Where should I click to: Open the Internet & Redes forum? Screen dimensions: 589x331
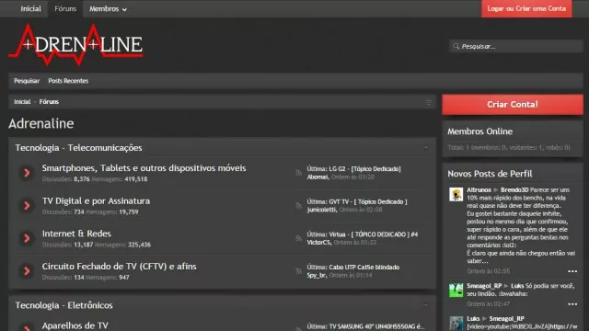(x=76, y=234)
